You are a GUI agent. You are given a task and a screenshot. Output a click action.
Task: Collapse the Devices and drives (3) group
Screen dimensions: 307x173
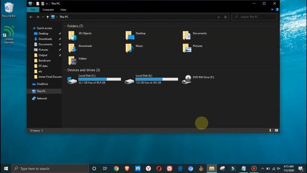[x=65, y=70]
